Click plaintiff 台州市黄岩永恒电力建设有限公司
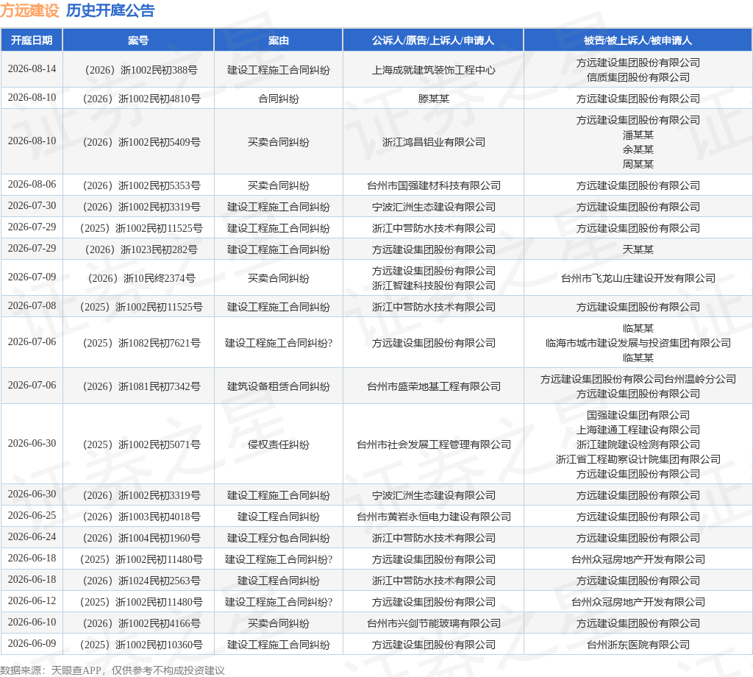The image size is (753, 677). point(433,517)
